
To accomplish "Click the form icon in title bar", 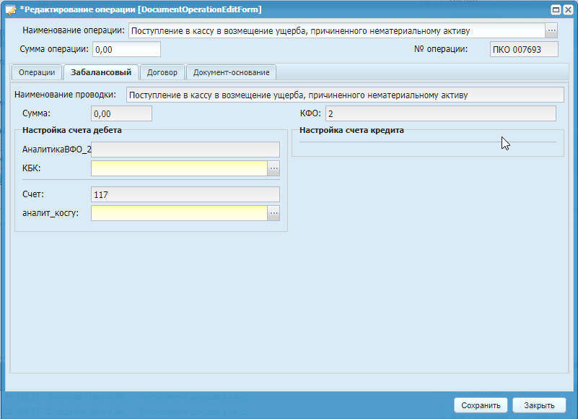I will pos(11,9).
